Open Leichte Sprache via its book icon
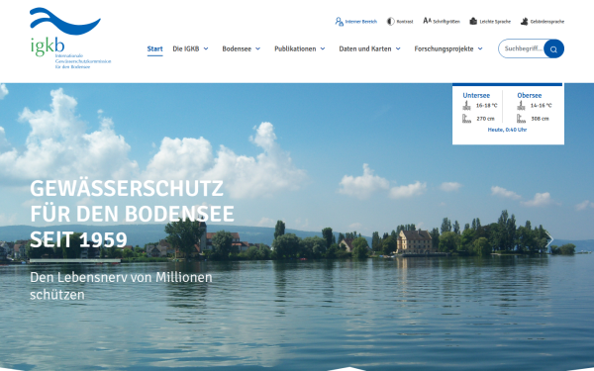Image resolution: width=594 pixels, height=371 pixels. coord(473,21)
